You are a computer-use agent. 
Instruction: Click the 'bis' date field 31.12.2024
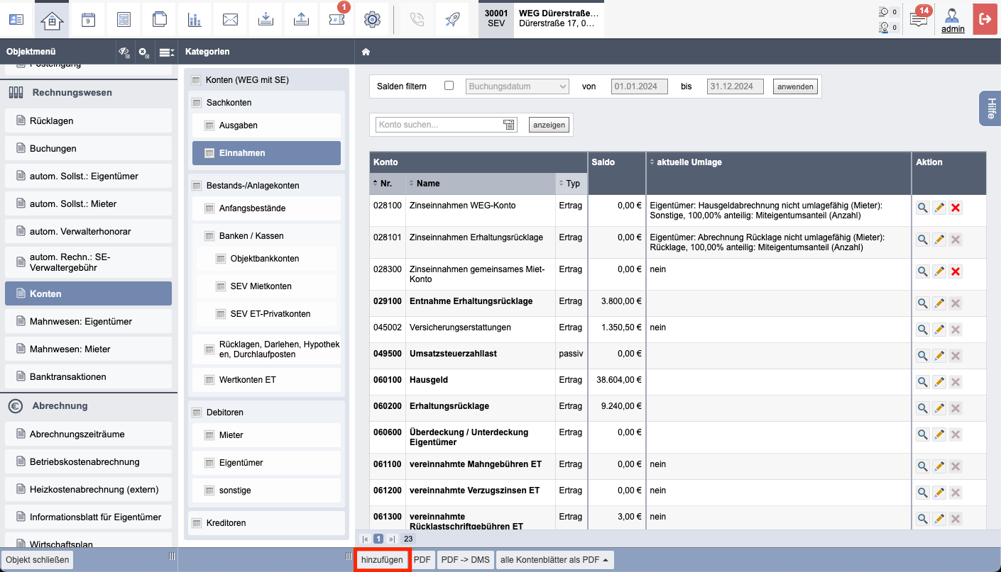735,86
